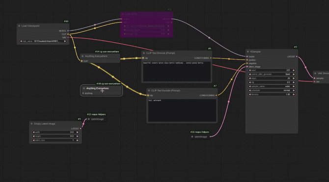Viewport: 329px width, 182px height.
Task: Collapse the VAE Decode node via its title dot
Action: 315,74
